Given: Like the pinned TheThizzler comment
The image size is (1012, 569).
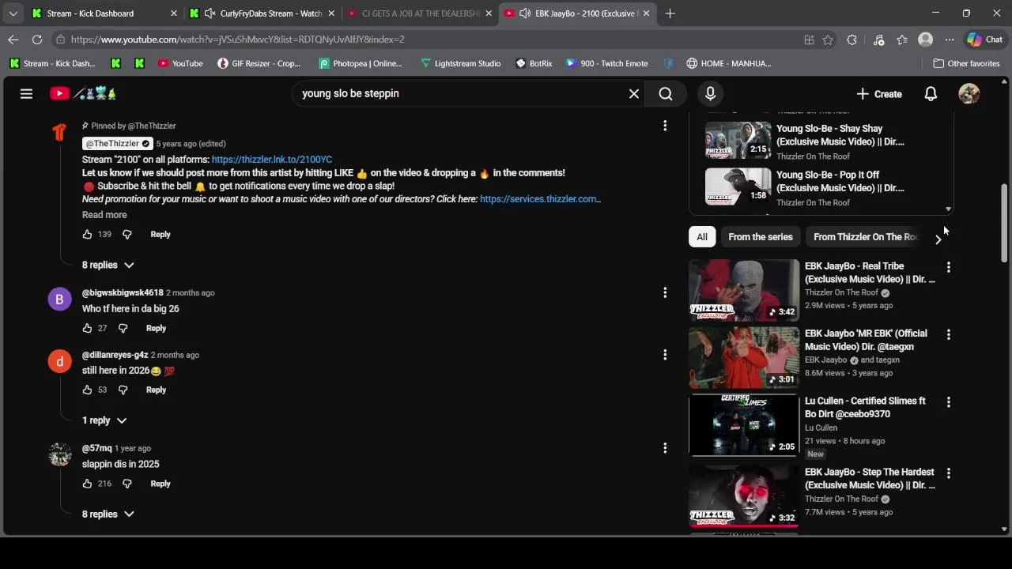Looking at the screenshot, I should (x=87, y=234).
